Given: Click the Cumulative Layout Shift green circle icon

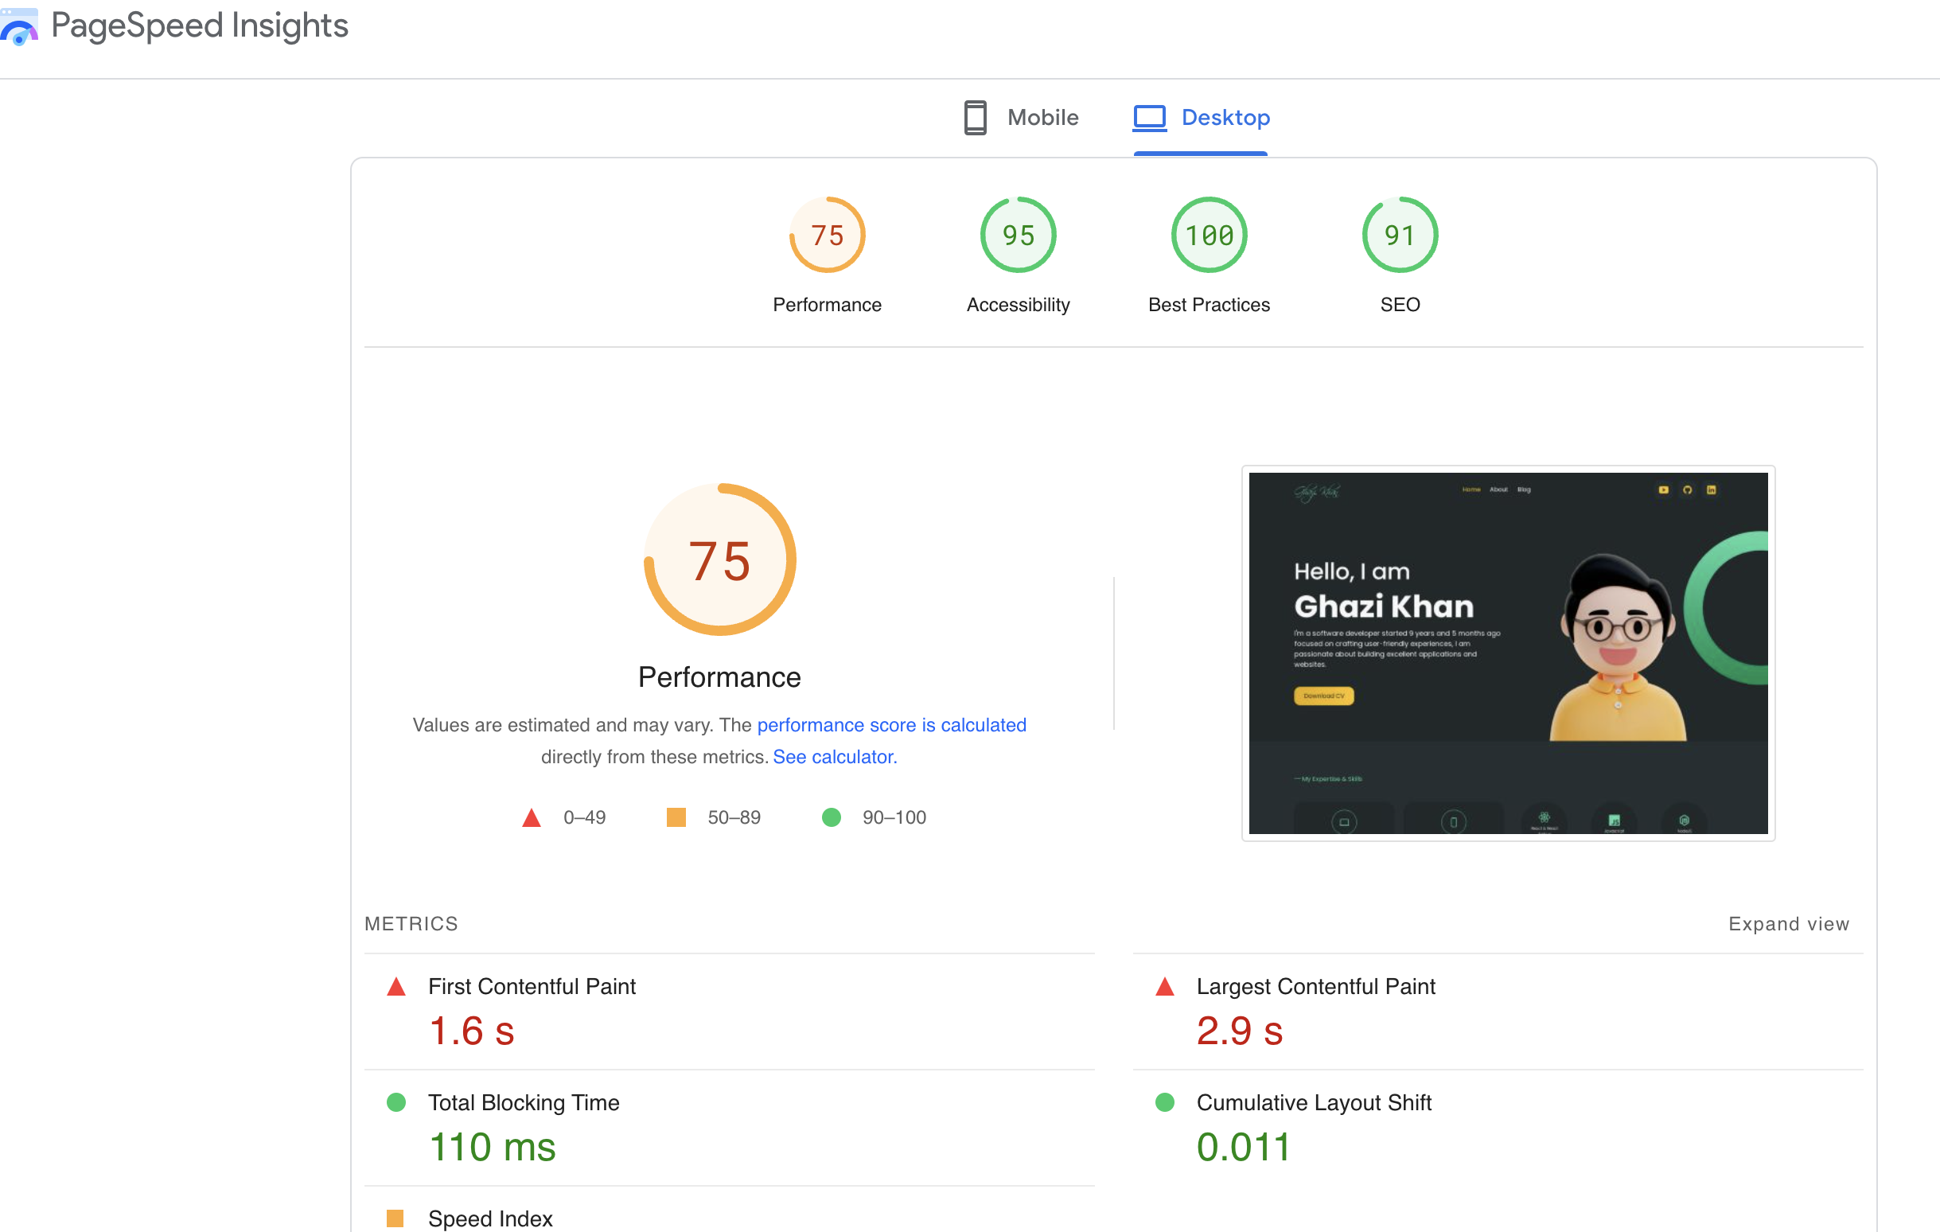Looking at the screenshot, I should [1164, 1102].
